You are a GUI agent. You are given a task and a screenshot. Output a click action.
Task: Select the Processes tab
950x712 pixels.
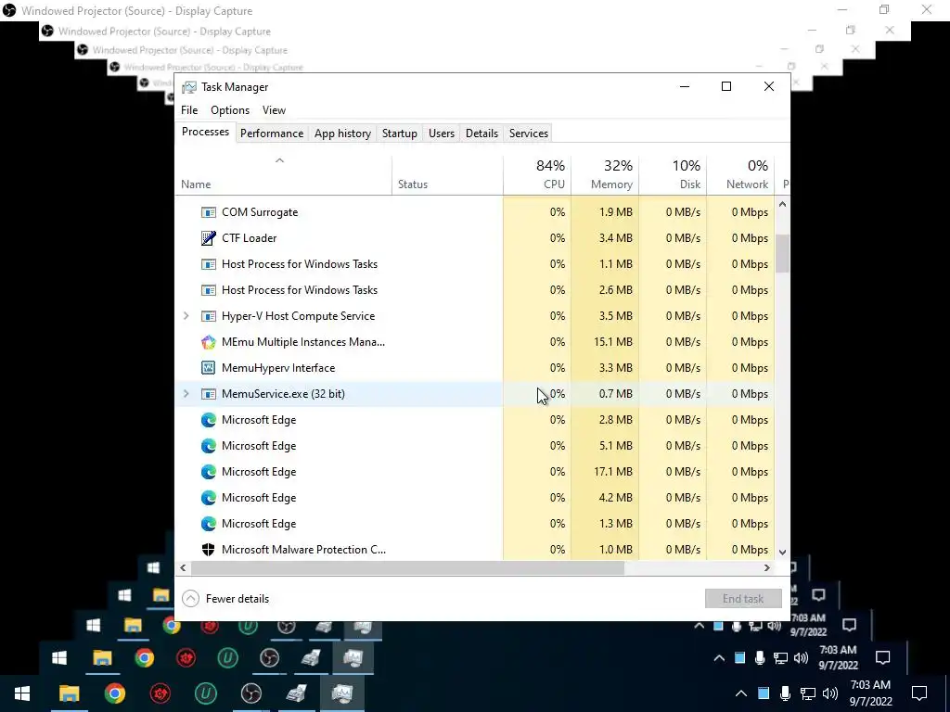(205, 132)
